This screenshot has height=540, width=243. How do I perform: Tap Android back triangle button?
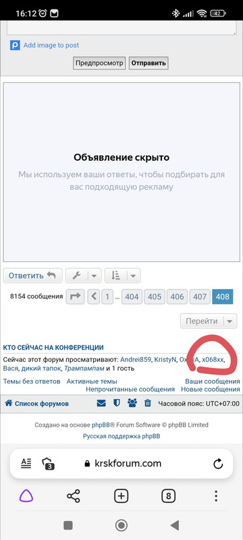coord(175,525)
